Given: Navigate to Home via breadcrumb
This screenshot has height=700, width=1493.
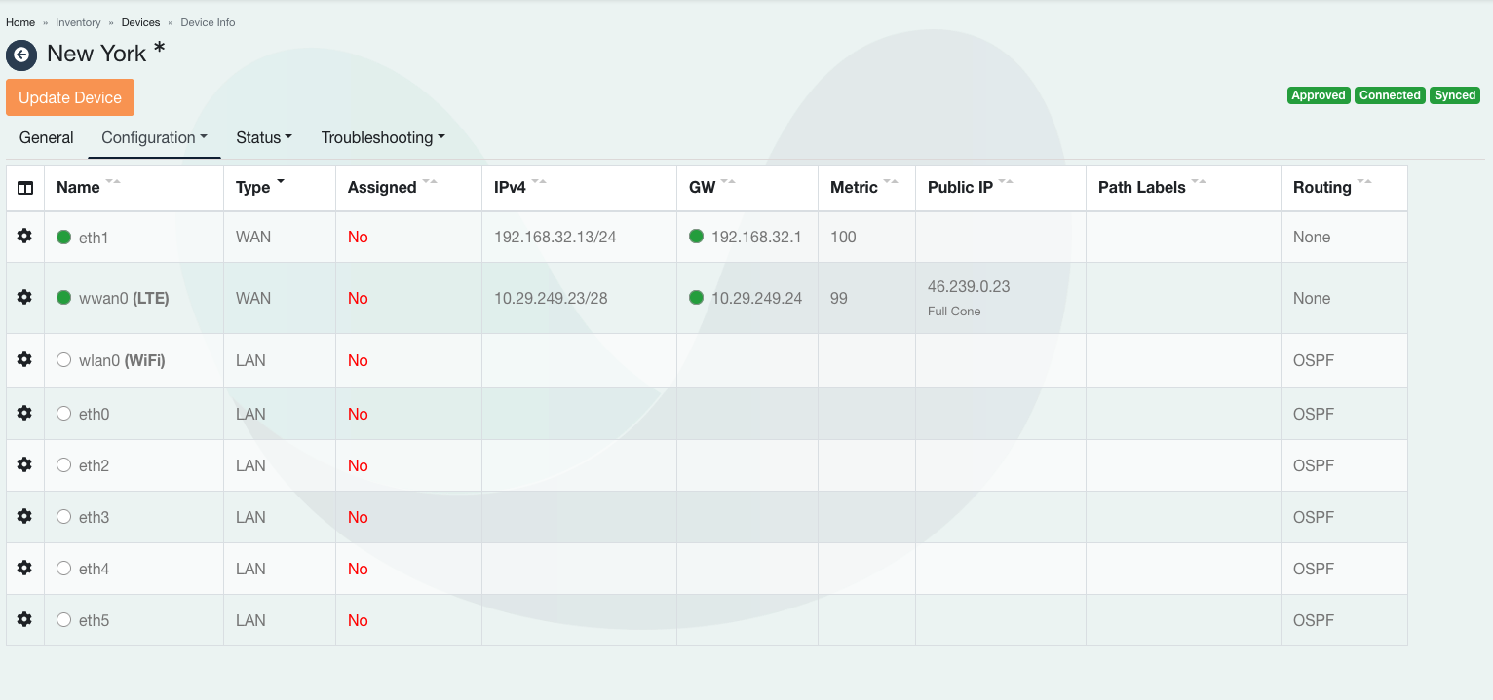Looking at the screenshot, I should 20,22.
